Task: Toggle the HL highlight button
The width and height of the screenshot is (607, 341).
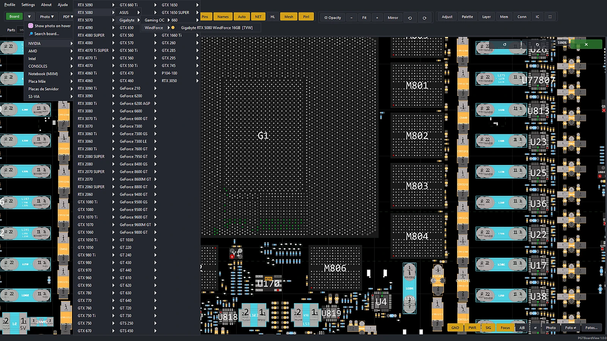Action: (x=272, y=17)
